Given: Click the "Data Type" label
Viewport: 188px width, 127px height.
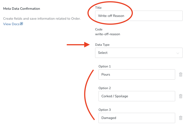Looking at the screenshot, I should coord(102,45).
